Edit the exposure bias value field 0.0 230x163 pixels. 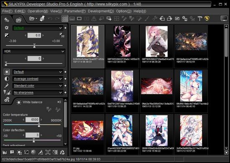[34, 35]
